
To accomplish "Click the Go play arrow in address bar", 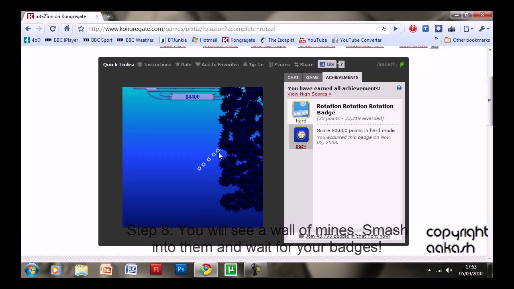I will coord(396,29).
